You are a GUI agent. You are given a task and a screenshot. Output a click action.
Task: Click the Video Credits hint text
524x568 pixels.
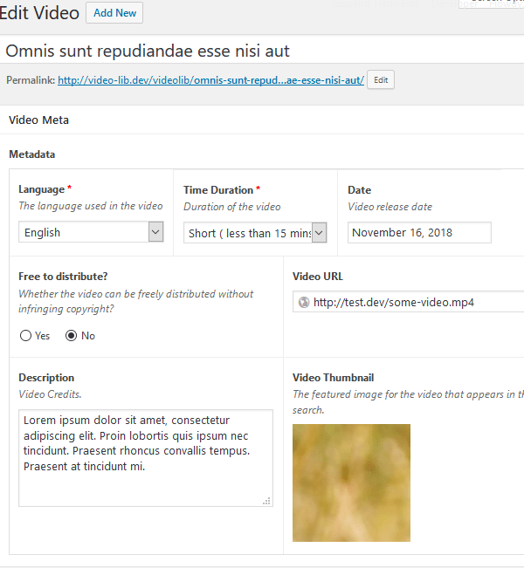(x=50, y=394)
